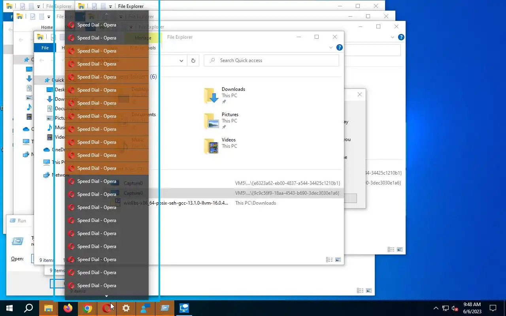Switch front window to details view
Viewport: 506px width, 316px height.
pos(329,260)
